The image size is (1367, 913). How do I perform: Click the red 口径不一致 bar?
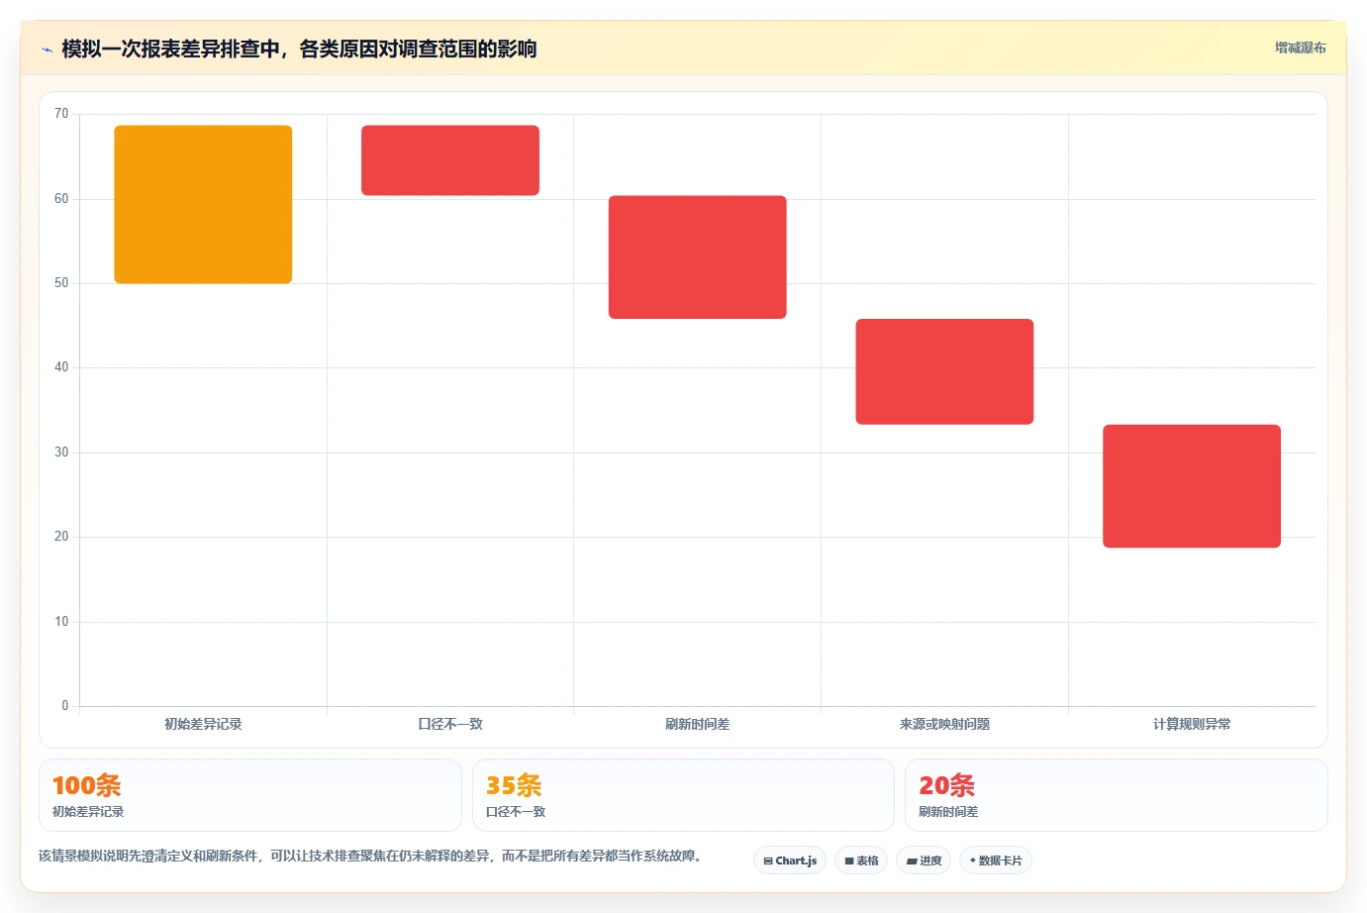click(450, 160)
